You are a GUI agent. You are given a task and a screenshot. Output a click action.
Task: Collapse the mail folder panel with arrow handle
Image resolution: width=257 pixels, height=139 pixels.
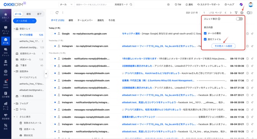tap(46, 74)
